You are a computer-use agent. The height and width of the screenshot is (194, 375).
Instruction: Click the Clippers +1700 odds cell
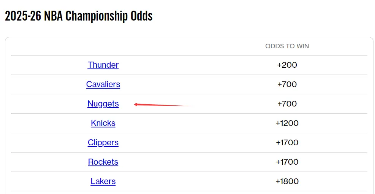click(287, 143)
